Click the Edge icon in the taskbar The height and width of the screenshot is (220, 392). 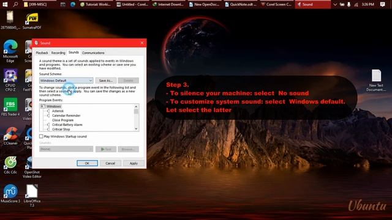(x=73, y=4)
